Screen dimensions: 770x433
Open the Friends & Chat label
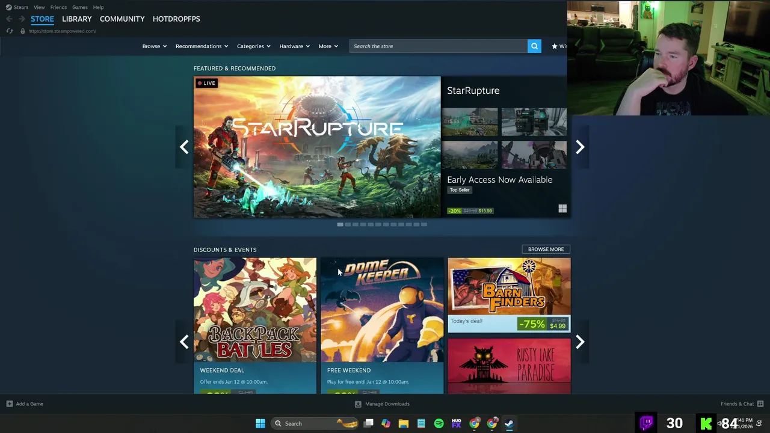pyautogui.click(x=737, y=404)
